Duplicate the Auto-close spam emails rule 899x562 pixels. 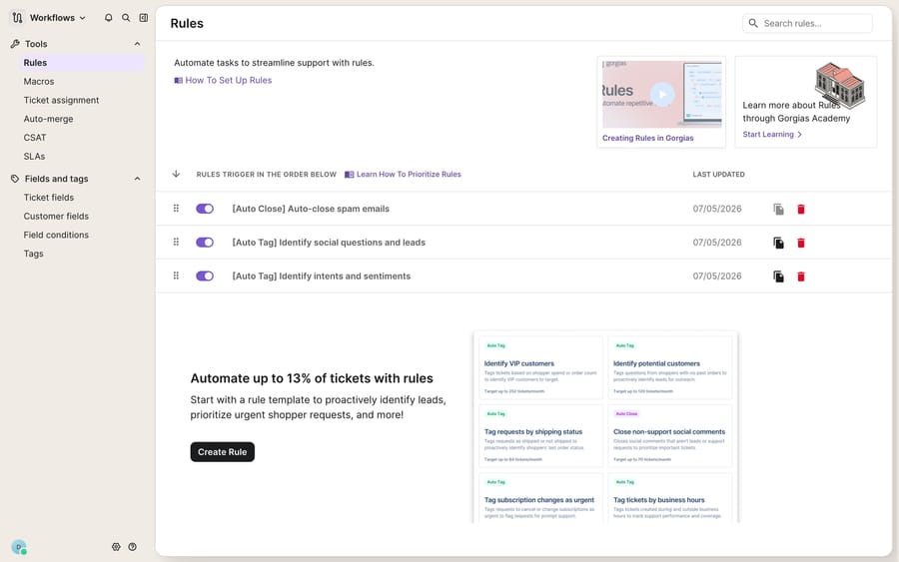[x=778, y=209]
